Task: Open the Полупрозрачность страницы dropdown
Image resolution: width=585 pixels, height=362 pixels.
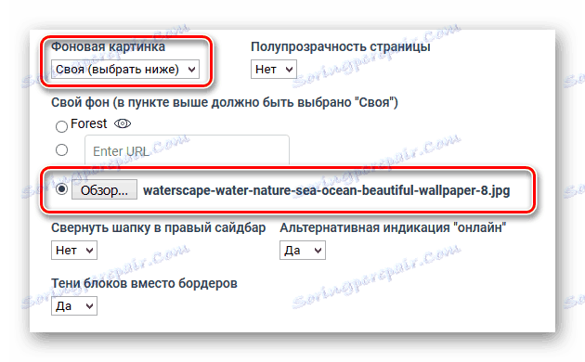Action: 274,70
